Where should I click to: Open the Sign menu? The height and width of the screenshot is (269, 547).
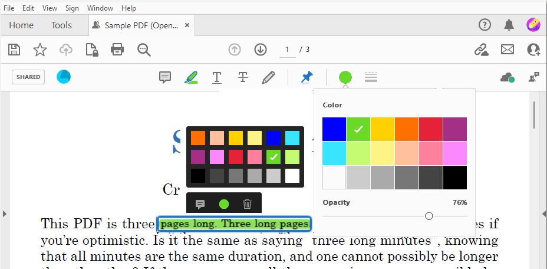click(x=72, y=8)
